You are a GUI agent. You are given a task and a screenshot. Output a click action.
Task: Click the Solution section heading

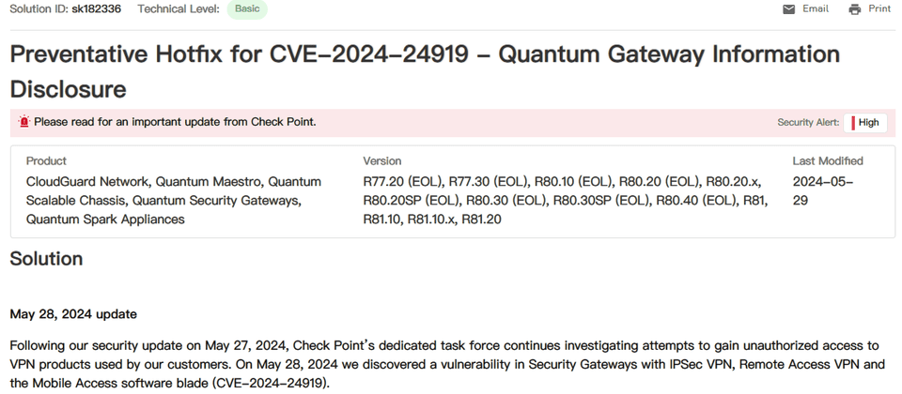pos(46,259)
